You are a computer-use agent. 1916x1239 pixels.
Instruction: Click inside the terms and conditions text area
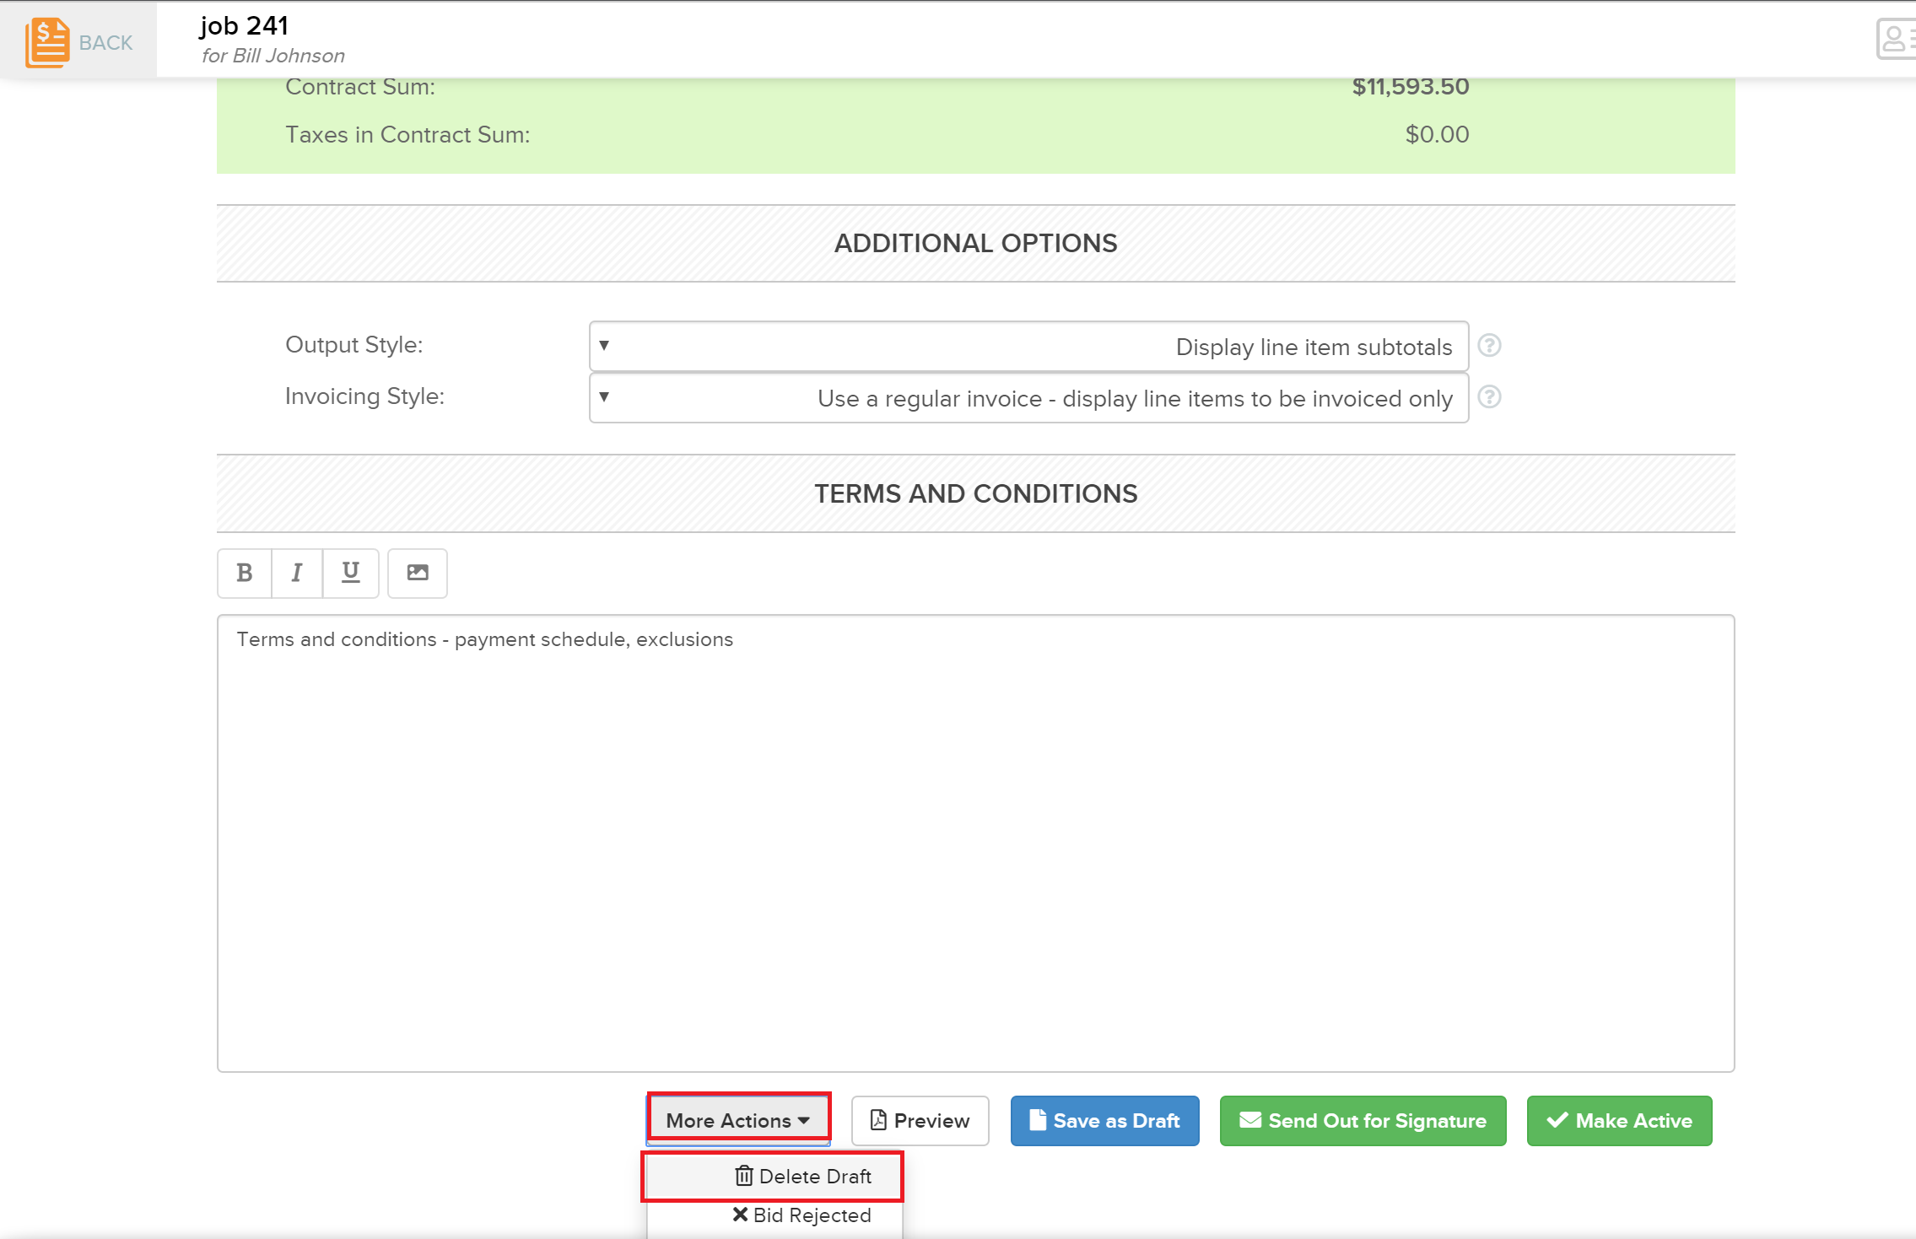976,843
